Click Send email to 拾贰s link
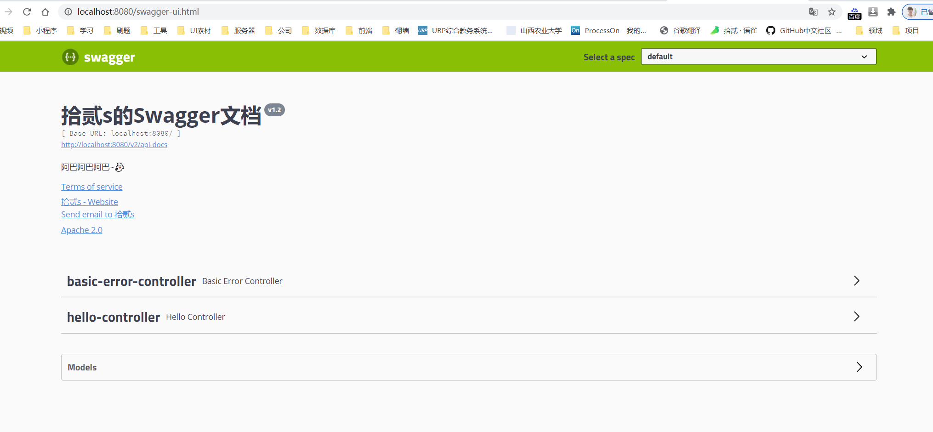Screen dimensions: 933x432 (98, 214)
